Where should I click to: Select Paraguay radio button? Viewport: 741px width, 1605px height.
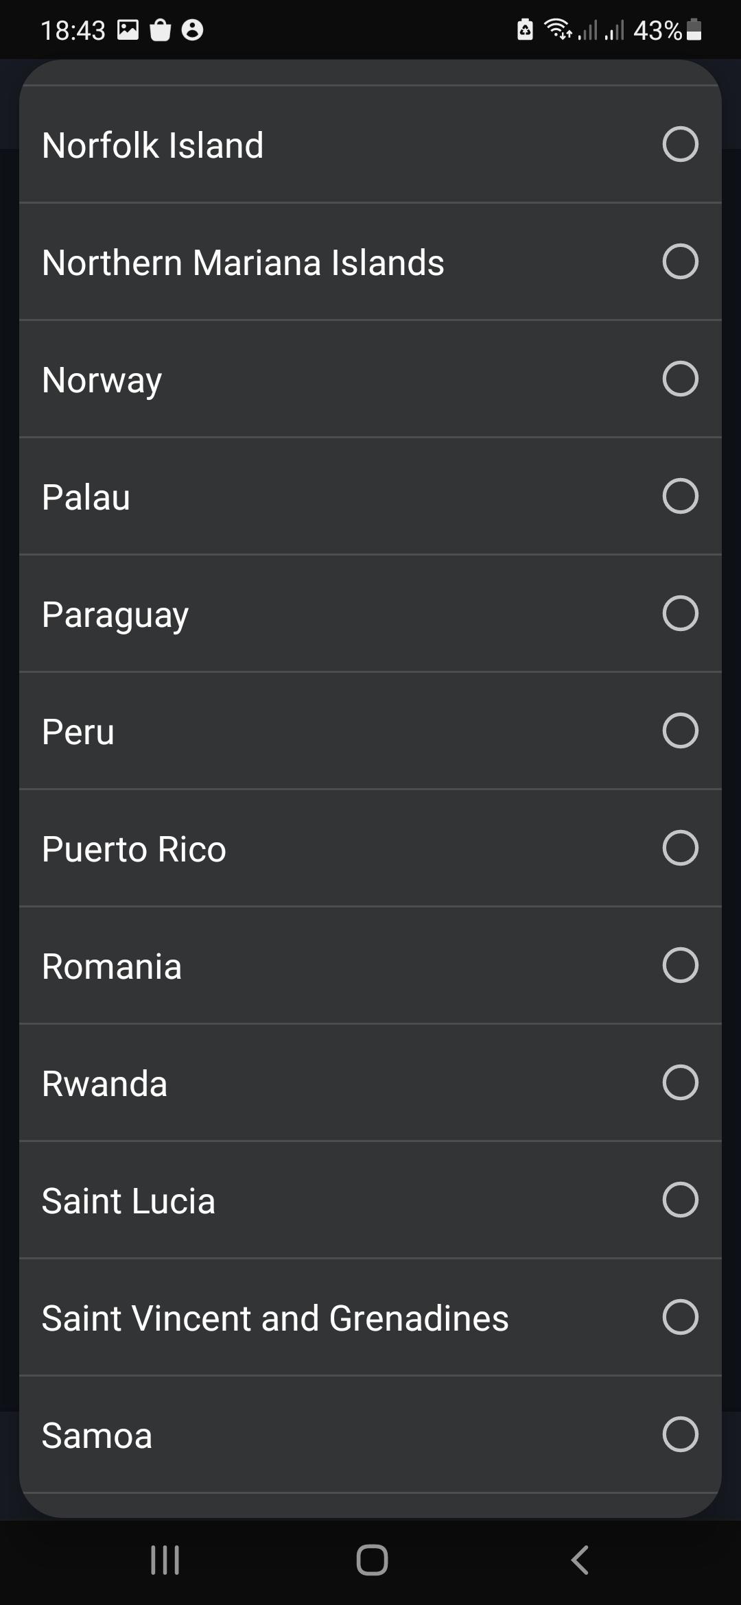coord(680,613)
